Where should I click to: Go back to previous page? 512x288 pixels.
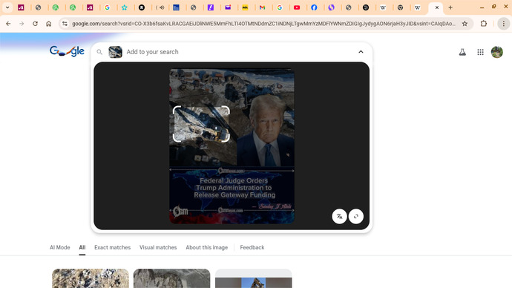[x=8, y=24]
